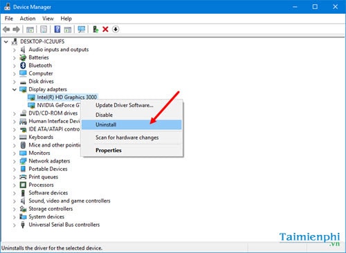The image size is (346, 253).
Task: Click the Bluetooth category icon
Action: click(x=23, y=66)
